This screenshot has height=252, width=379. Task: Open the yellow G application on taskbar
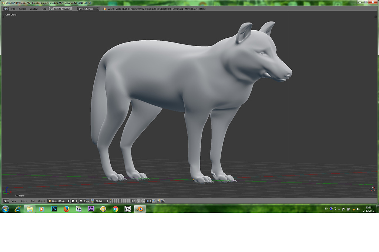[x=103, y=209]
